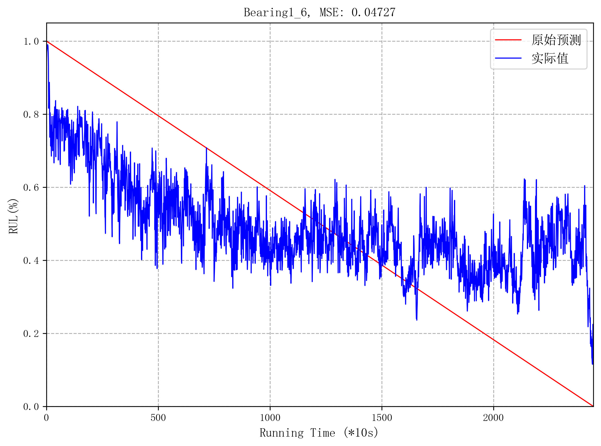Click y-axis tick label '0.0'
601x446 pixels.
click(x=31, y=407)
